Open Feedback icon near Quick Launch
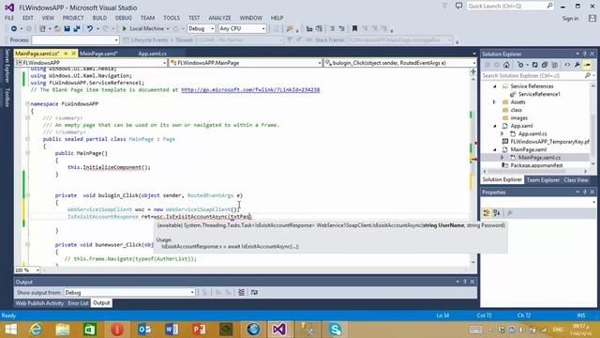600x338 pixels. pos(458,6)
